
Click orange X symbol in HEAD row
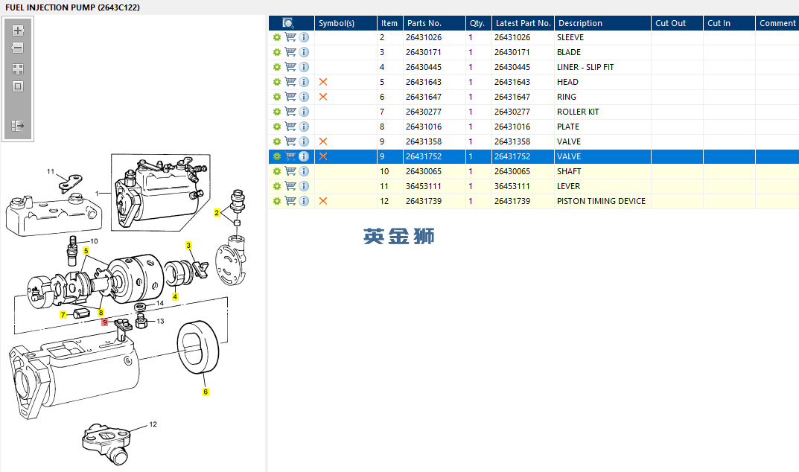(323, 82)
